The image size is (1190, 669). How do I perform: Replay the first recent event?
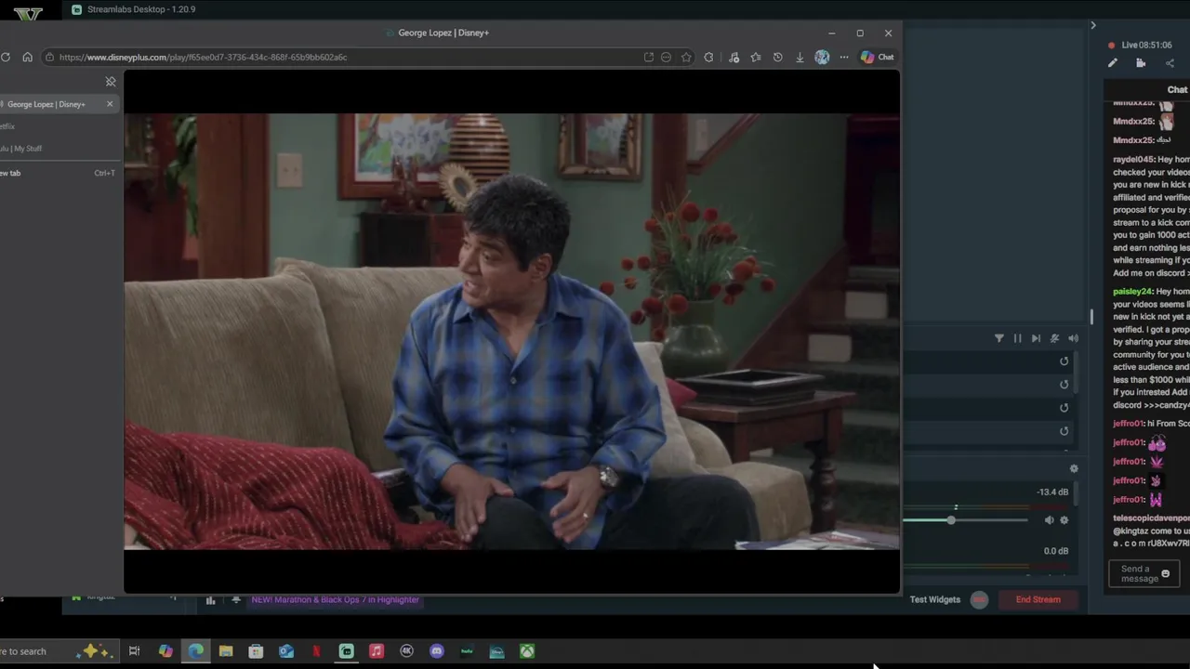[1064, 361]
